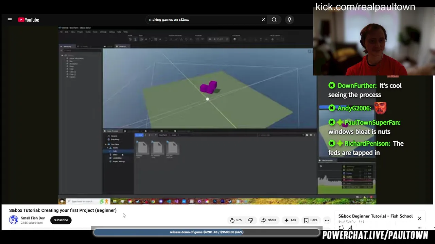Select third file thumbnail in asset browser
Viewport: 435px width, 244px height.
(x=172, y=148)
